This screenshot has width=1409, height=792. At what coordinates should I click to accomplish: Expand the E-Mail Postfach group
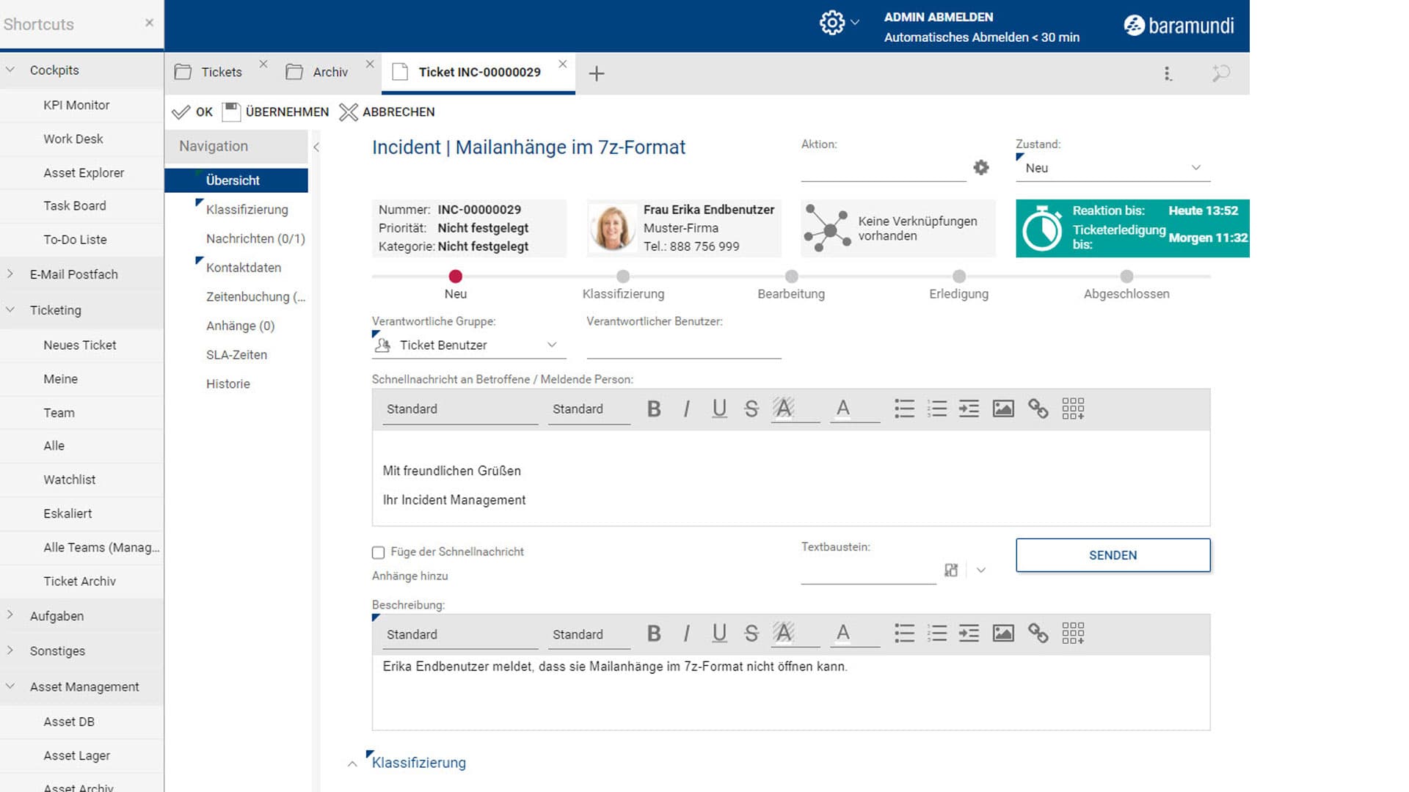click(10, 274)
